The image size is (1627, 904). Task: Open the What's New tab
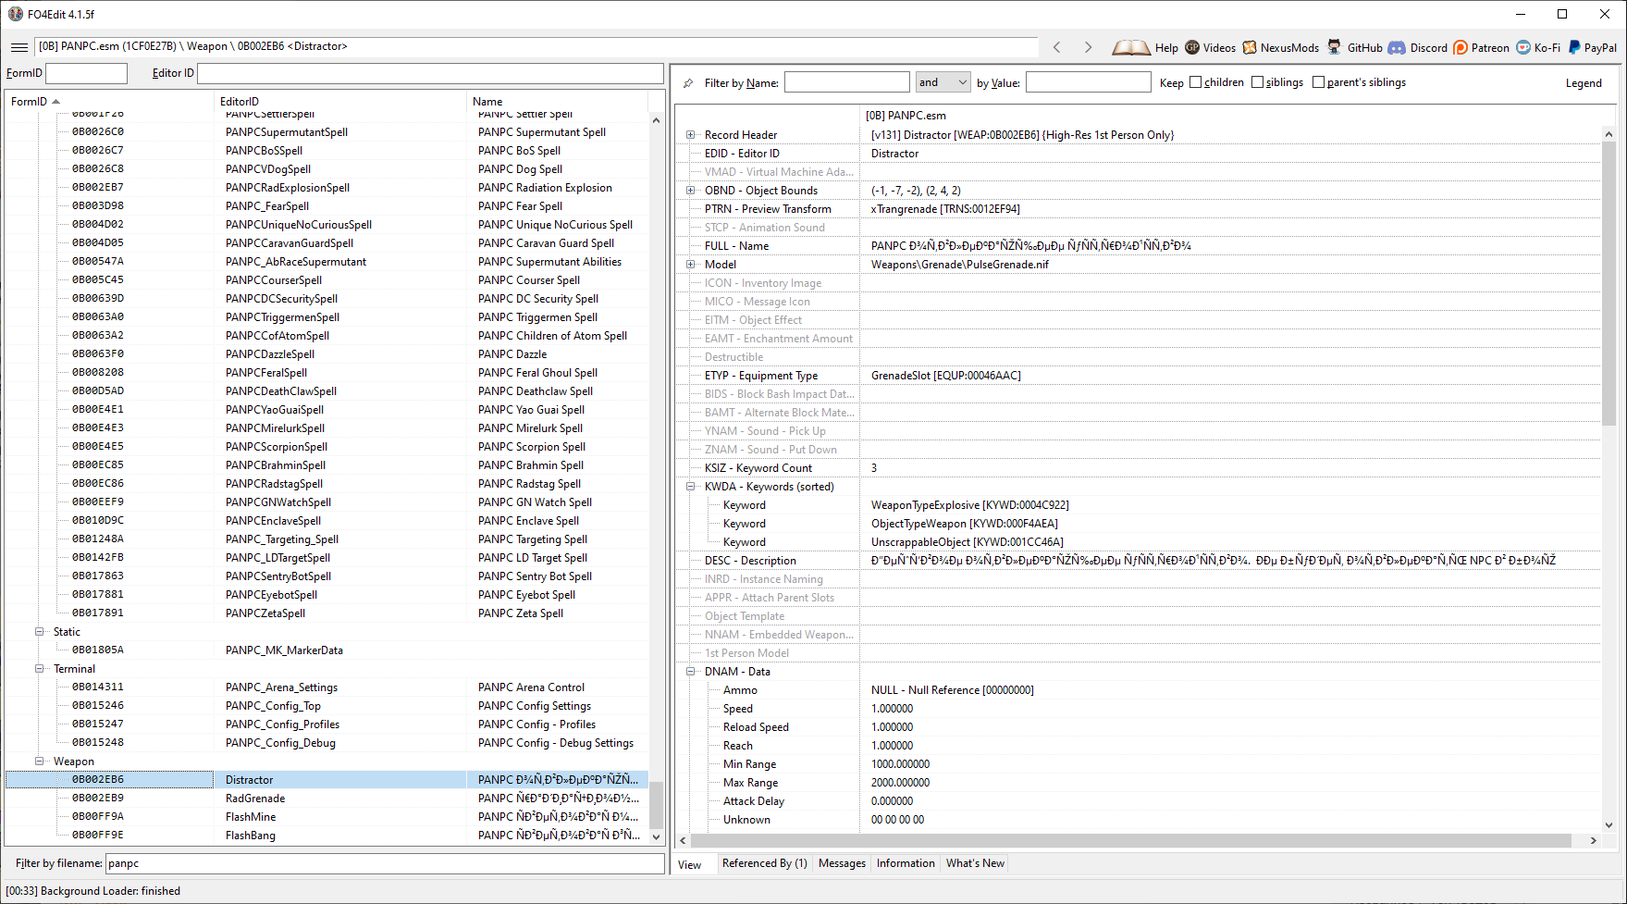point(975,863)
